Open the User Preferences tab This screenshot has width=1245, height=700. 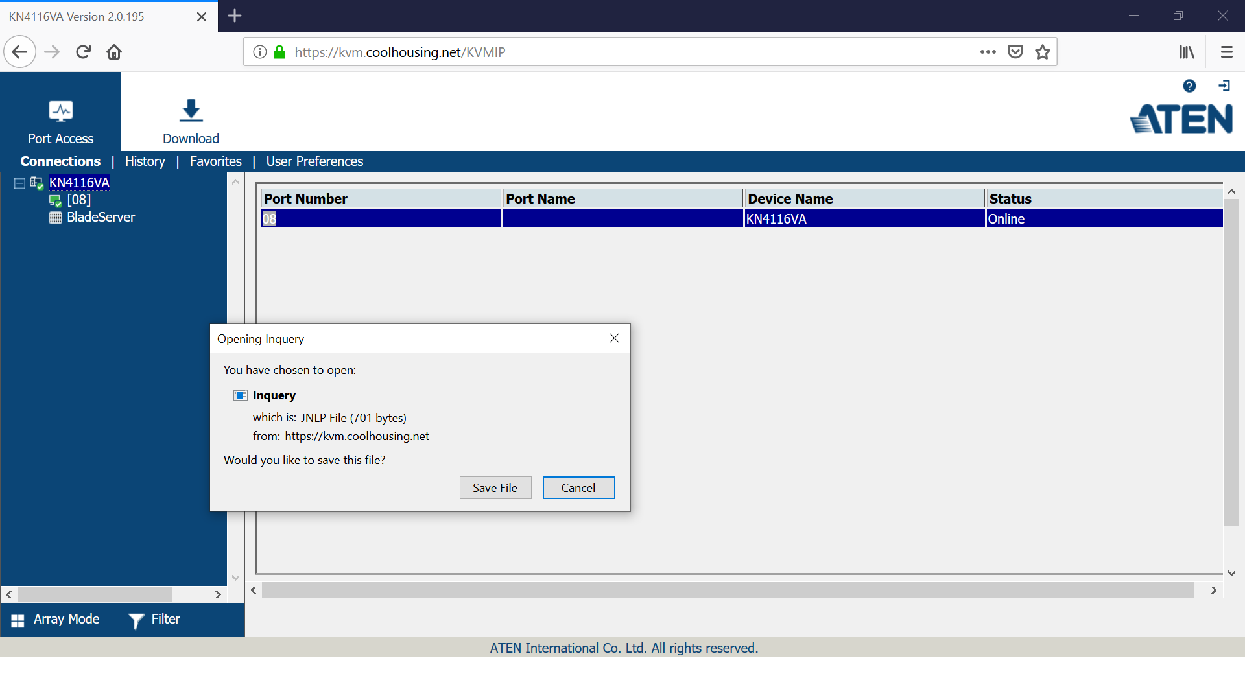click(x=314, y=161)
